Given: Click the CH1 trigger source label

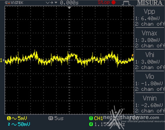Looking at the screenshot, I should (98, 118).
